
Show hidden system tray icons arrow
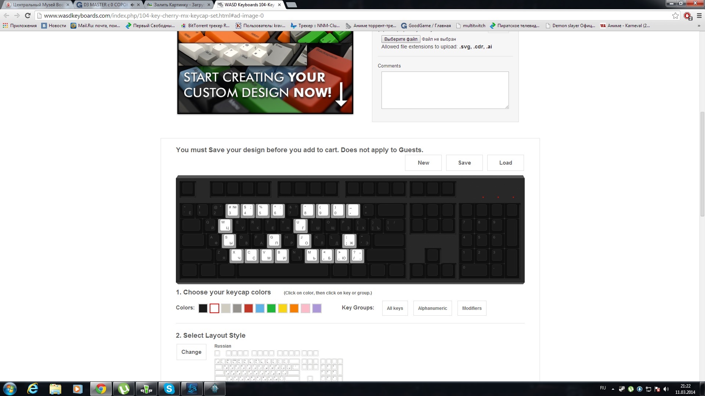(613, 389)
